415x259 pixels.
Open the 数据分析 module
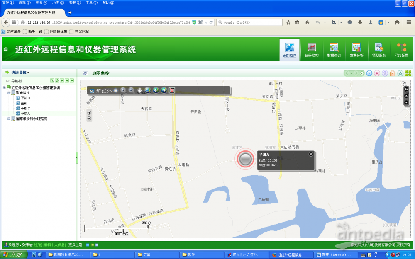pos(356,50)
